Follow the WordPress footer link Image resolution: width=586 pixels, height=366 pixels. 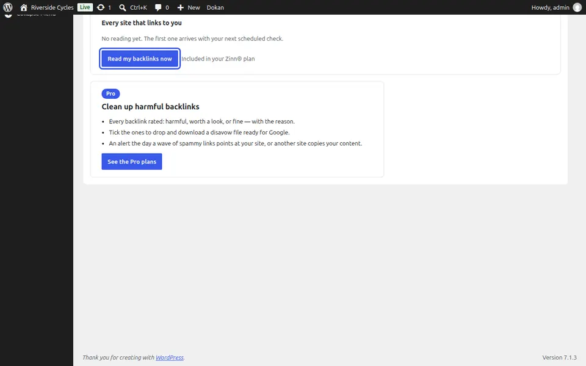tap(169, 357)
